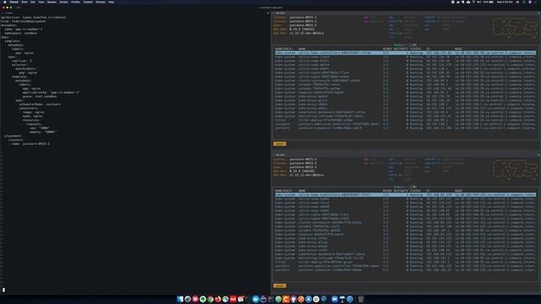541x304 pixels.
Task: Open the Shell menu
Action: [x=25, y=2]
